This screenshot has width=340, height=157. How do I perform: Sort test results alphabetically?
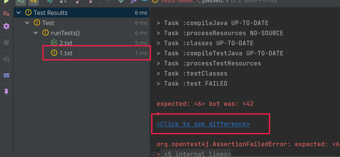coord(50,1)
